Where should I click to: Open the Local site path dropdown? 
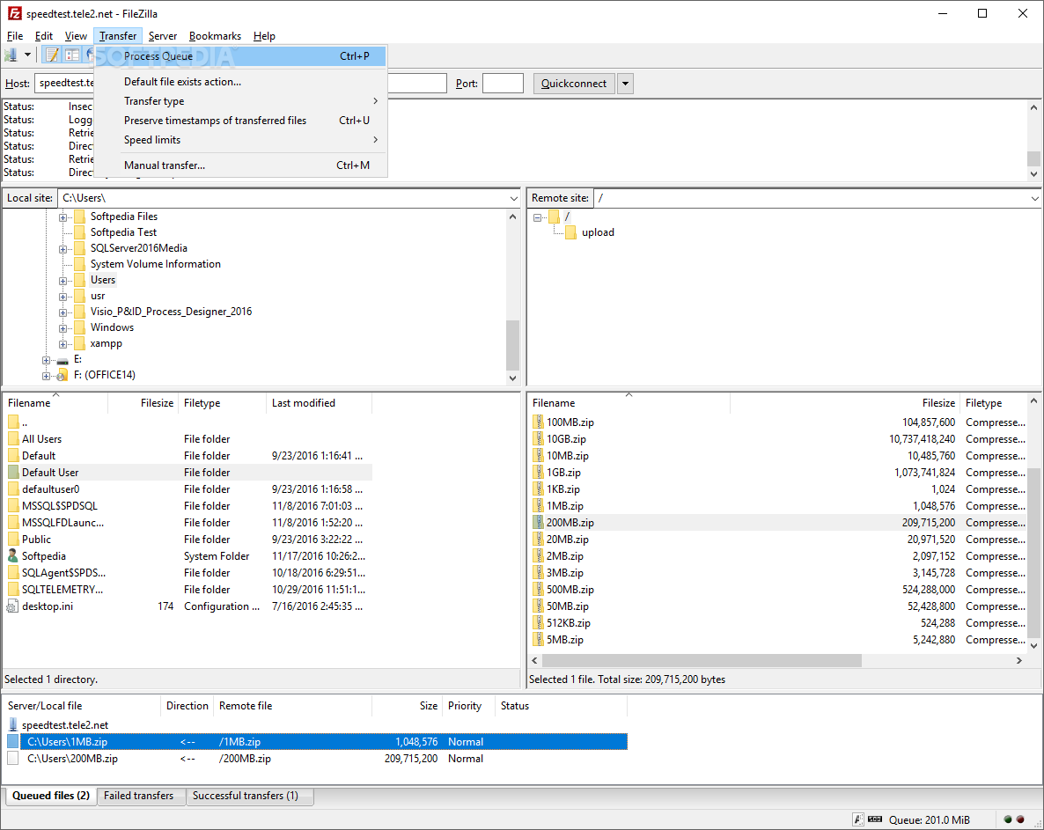[x=513, y=198]
